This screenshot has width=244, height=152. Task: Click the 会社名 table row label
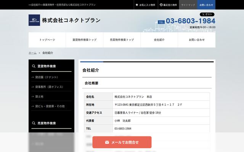coord(90,97)
